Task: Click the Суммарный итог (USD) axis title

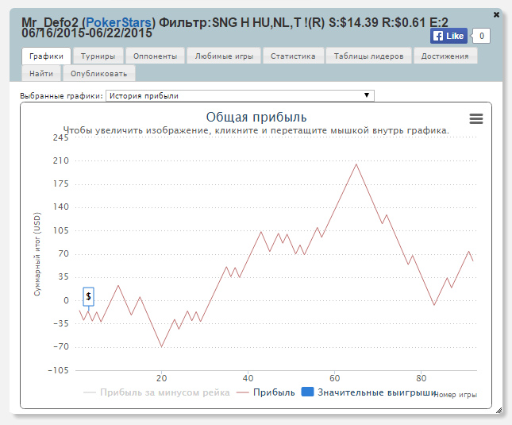Action: (37, 254)
